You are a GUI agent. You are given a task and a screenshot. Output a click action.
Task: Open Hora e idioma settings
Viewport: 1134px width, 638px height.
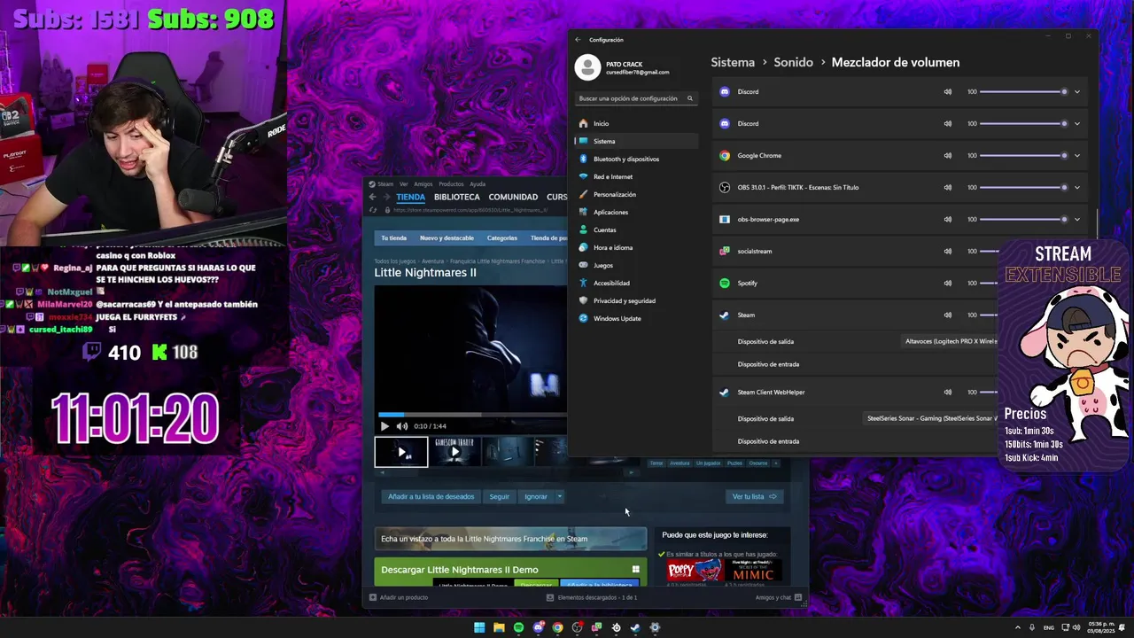coord(636,247)
